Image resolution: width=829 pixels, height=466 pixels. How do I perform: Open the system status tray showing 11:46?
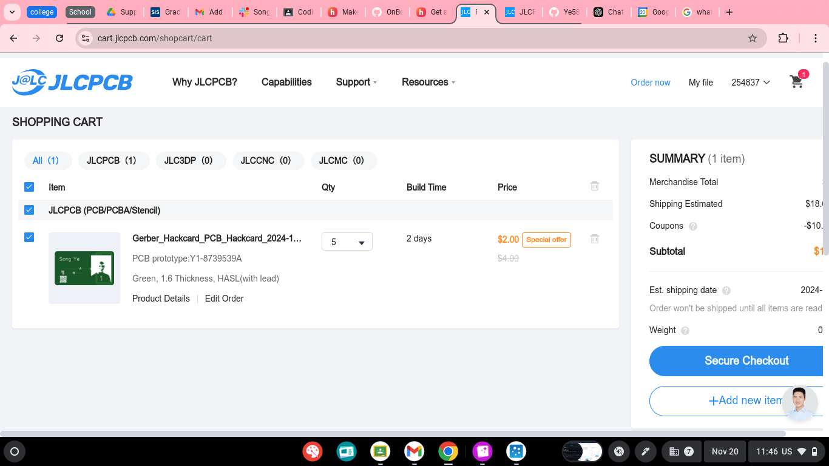click(786, 451)
